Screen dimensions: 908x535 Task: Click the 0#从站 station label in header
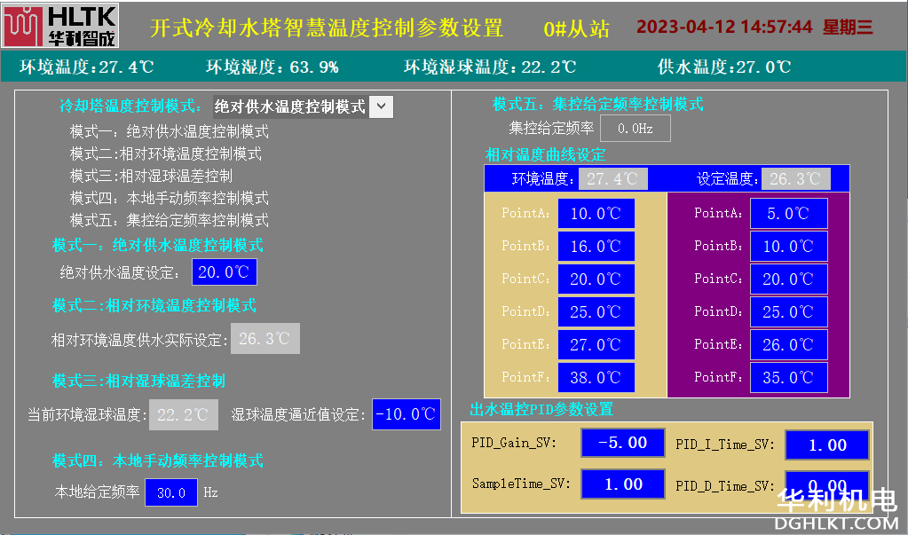[576, 28]
